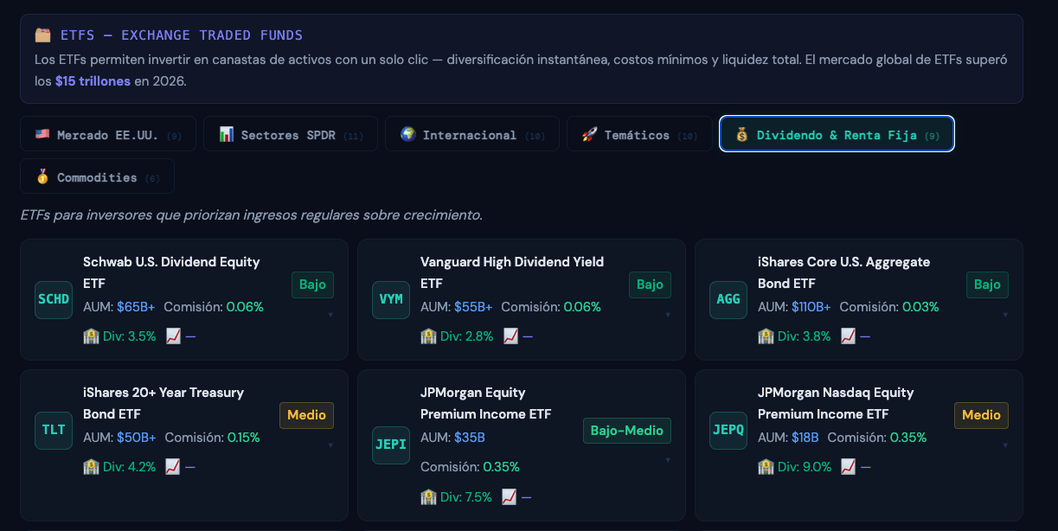
Task: Click the bank dividend icon on TLT
Action: coord(91,467)
